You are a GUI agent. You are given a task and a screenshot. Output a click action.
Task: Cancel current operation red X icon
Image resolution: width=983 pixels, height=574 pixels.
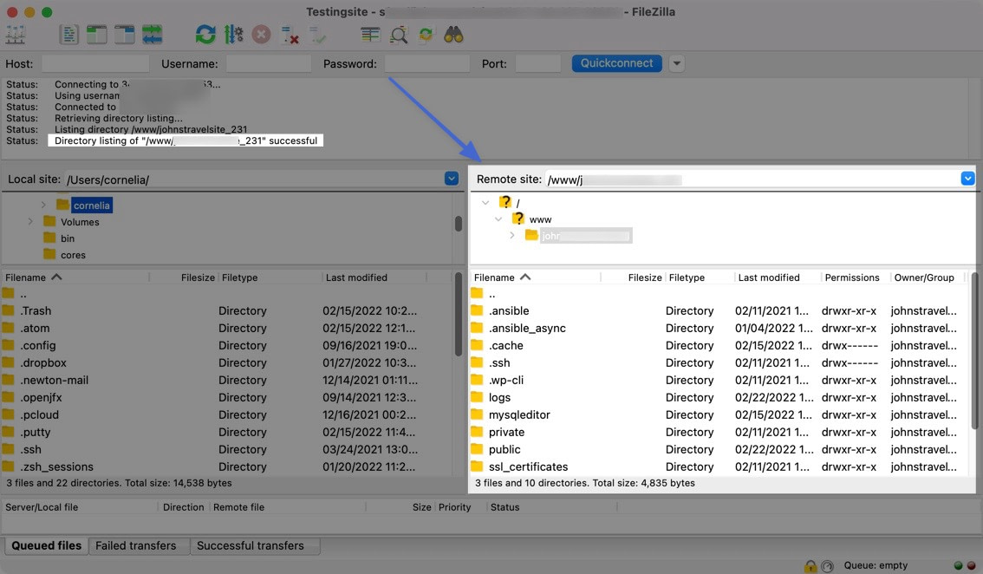click(261, 35)
